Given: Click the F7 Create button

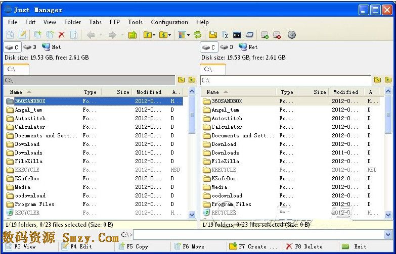Looking at the screenshot, I should 254,246.
